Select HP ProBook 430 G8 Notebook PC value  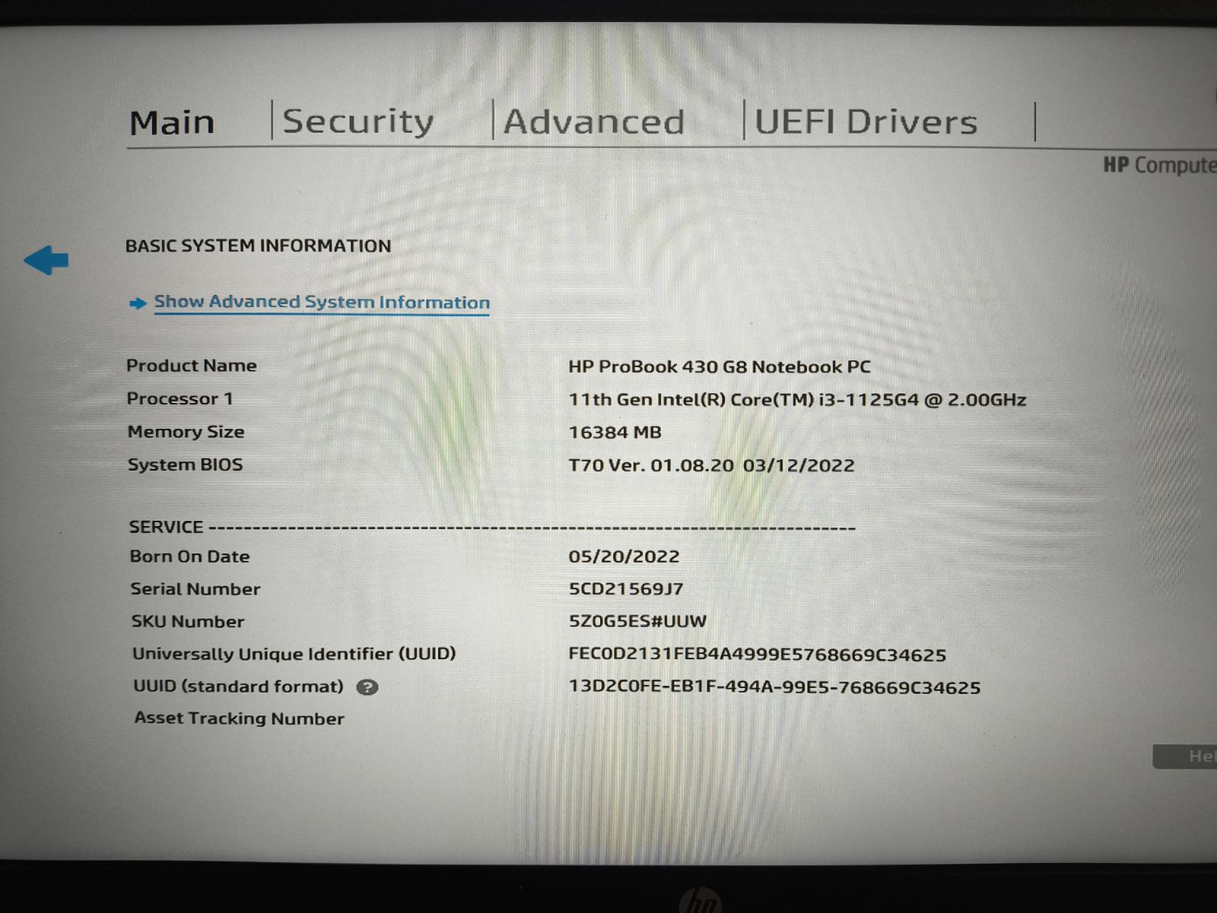tap(720, 366)
